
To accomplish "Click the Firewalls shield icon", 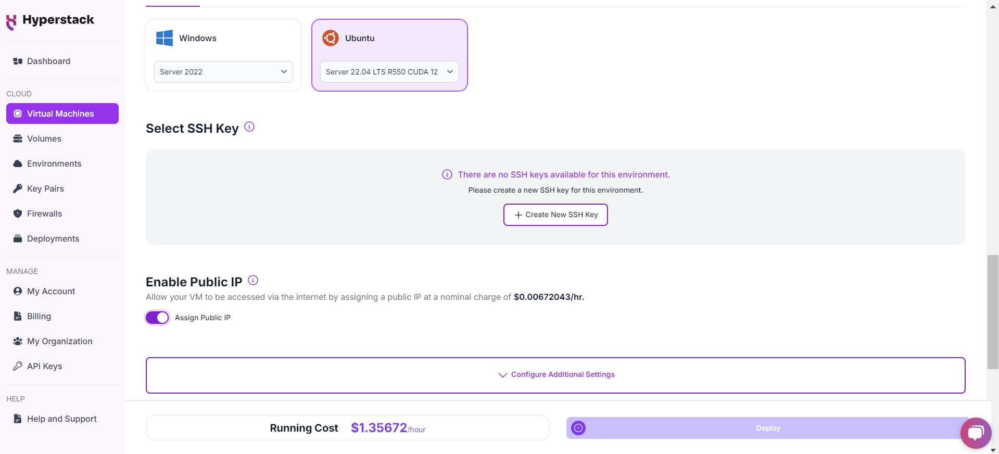I will 18,213.
